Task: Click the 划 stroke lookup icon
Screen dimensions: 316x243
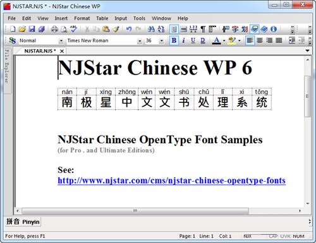Action: point(245,29)
